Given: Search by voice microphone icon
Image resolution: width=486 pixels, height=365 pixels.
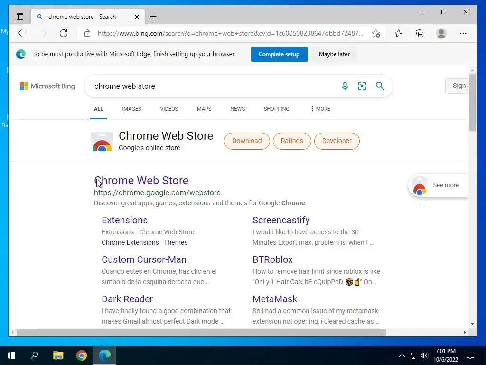Looking at the screenshot, I should pyautogui.click(x=345, y=86).
